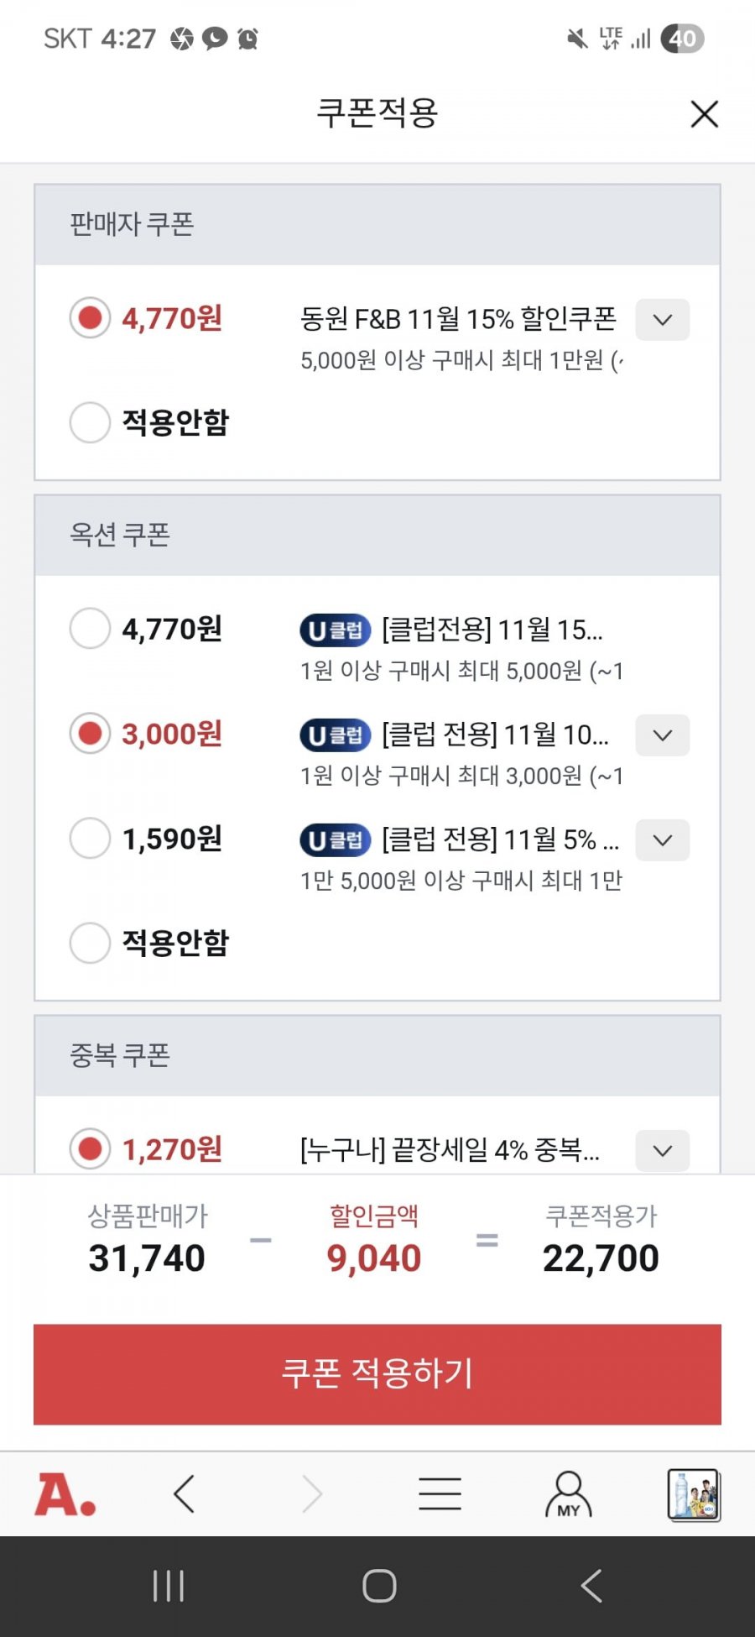The image size is (755, 1637).
Task: Select the 1,270원 중복 쿠폰 radio
Action: (90, 1149)
